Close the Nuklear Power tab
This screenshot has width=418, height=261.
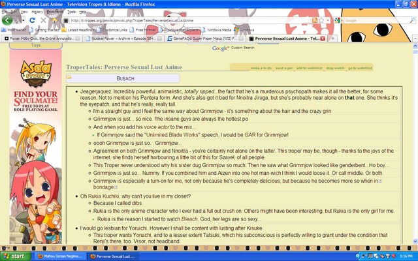pos(159,38)
